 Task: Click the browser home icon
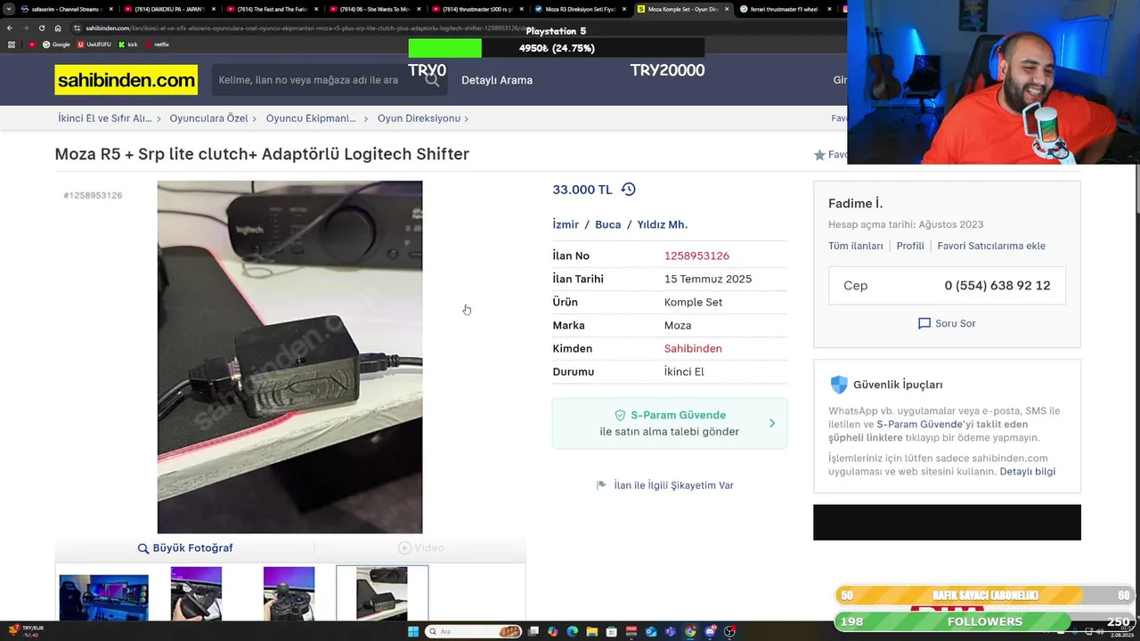coord(58,28)
